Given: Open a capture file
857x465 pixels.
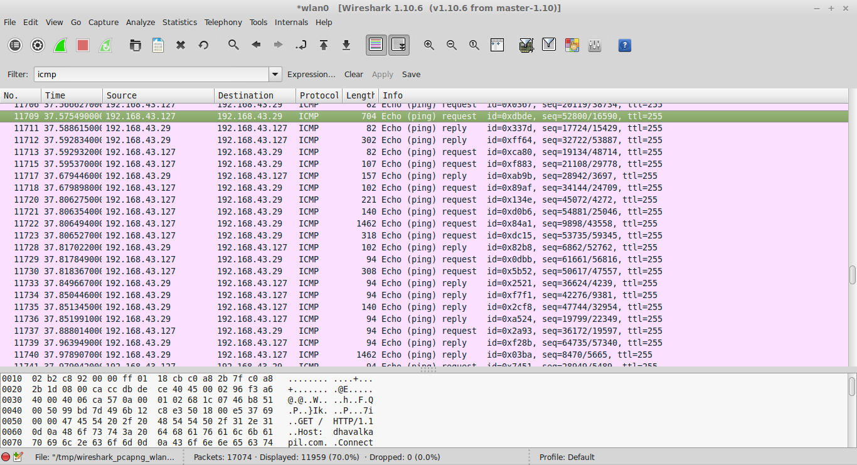Looking at the screenshot, I should (135, 45).
